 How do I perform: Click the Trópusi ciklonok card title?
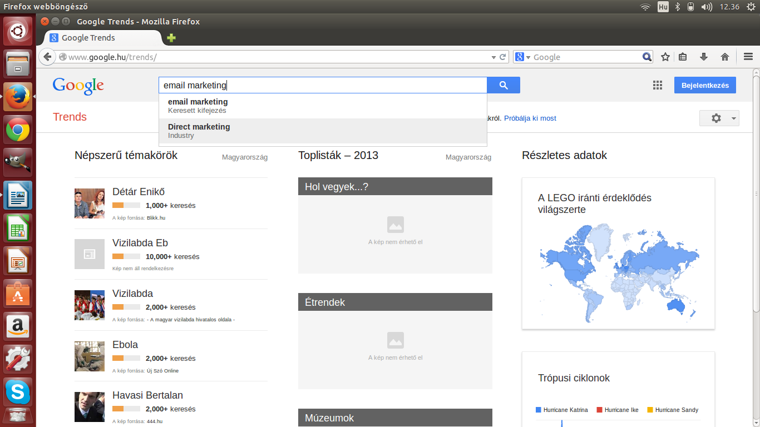[574, 378]
